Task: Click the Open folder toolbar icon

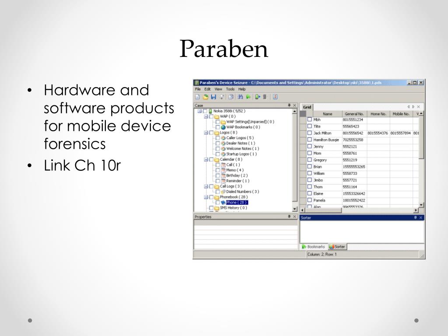Action: tap(206, 97)
